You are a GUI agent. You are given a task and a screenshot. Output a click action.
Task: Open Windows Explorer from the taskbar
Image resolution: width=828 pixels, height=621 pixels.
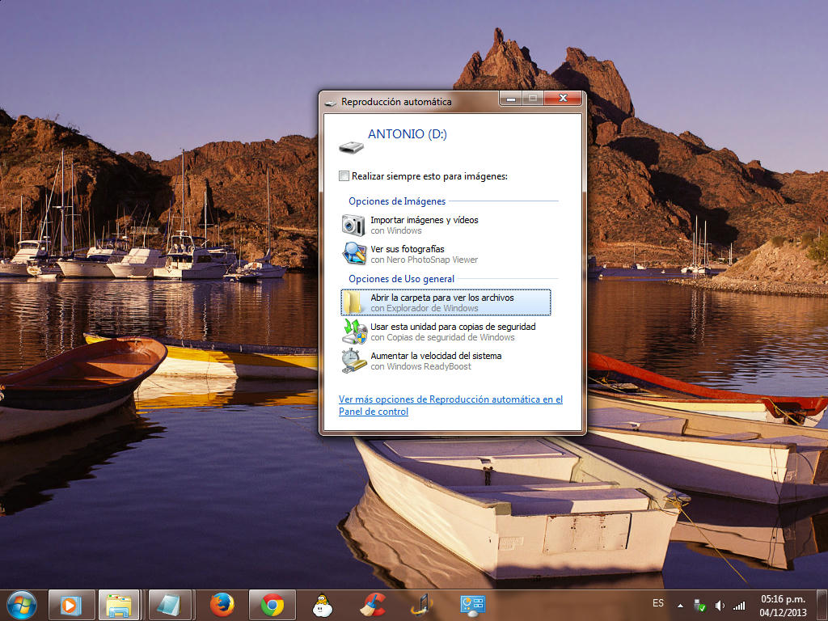pos(120,604)
